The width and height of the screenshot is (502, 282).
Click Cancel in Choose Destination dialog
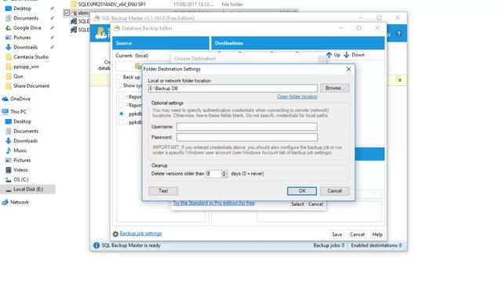315,204
